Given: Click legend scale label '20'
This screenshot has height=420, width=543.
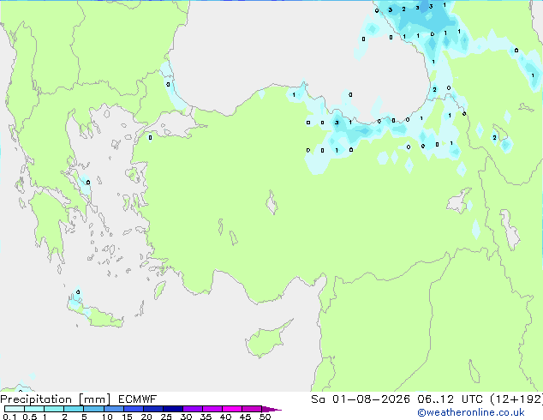Looking at the screenshot, I should tap(146, 417).
